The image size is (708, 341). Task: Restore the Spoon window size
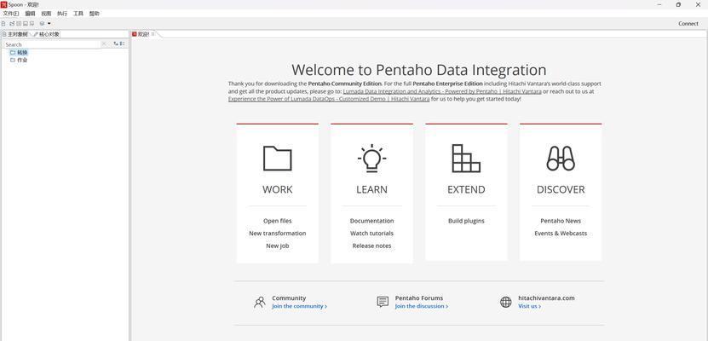[678, 4]
